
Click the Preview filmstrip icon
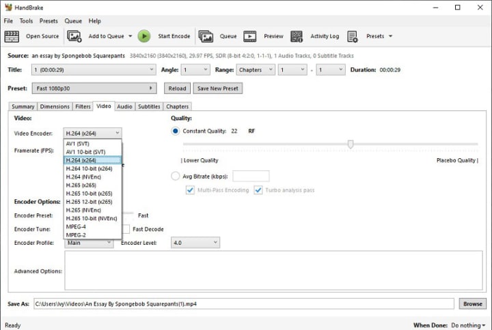(x=250, y=36)
